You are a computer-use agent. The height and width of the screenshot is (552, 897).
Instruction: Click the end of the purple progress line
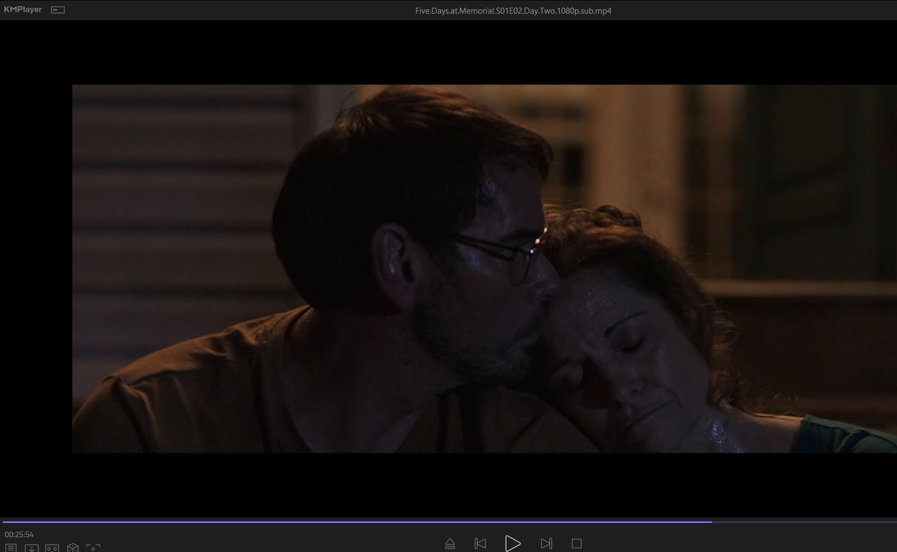click(711, 522)
